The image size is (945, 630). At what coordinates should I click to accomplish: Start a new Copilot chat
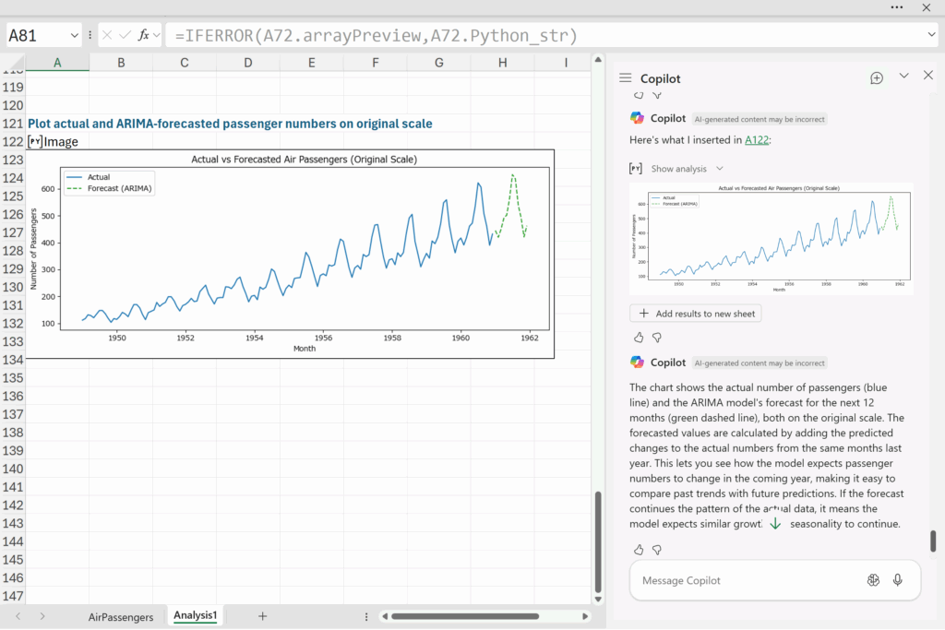(876, 78)
